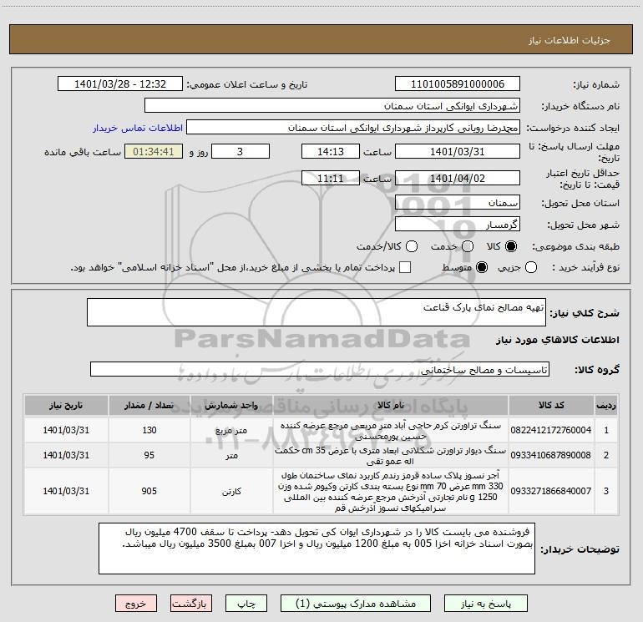Screen dimensions: 643x622
Task: Click the توضیحات خریدار text area
Action: (316, 549)
